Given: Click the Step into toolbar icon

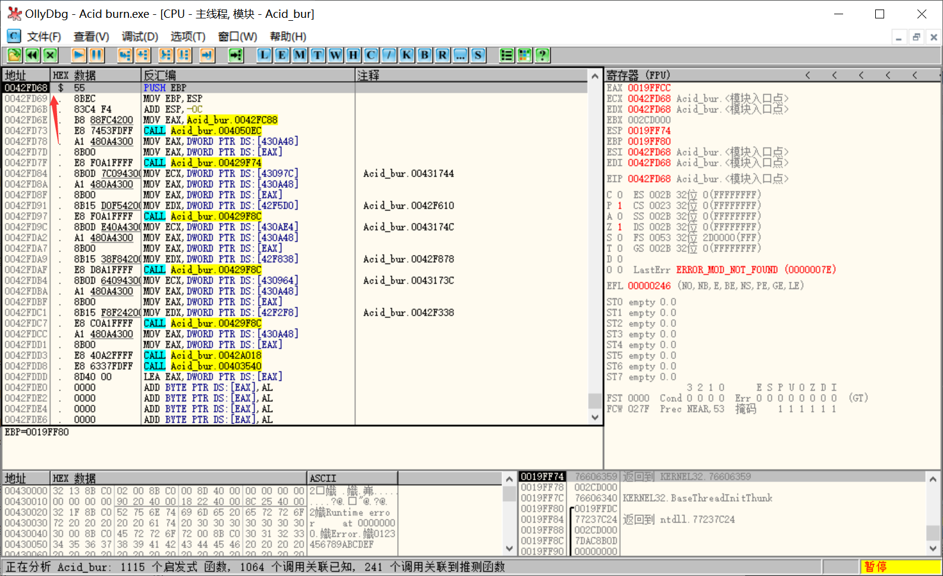Looking at the screenshot, I should pyautogui.click(x=125, y=55).
